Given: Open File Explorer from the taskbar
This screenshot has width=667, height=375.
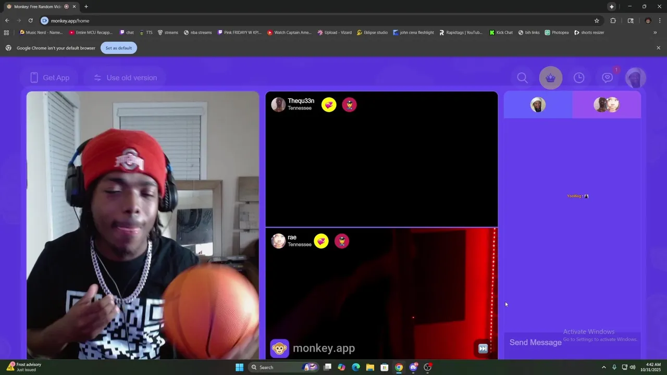Looking at the screenshot, I should point(370,367).
